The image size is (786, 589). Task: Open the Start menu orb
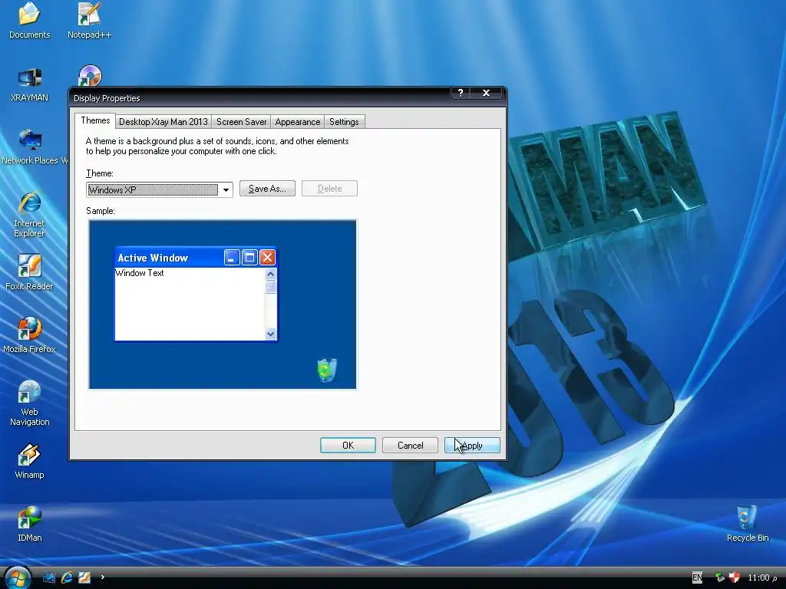(x=17, y=577)
